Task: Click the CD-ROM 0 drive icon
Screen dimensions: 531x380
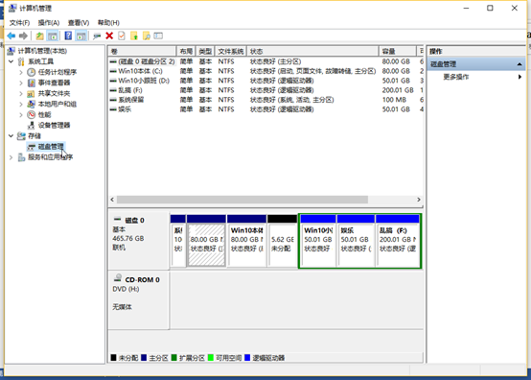Action: (118, 278)
